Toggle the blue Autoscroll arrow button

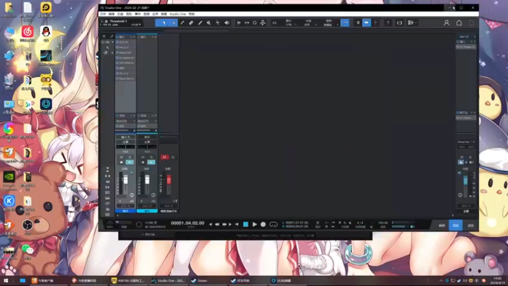click(x=366, y=23)
